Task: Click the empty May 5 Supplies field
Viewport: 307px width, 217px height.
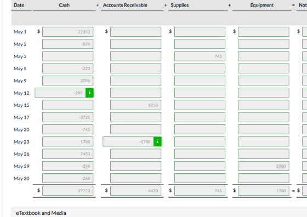Action: 200,68
